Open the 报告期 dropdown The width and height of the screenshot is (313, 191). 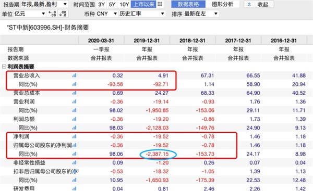(44, 4)
